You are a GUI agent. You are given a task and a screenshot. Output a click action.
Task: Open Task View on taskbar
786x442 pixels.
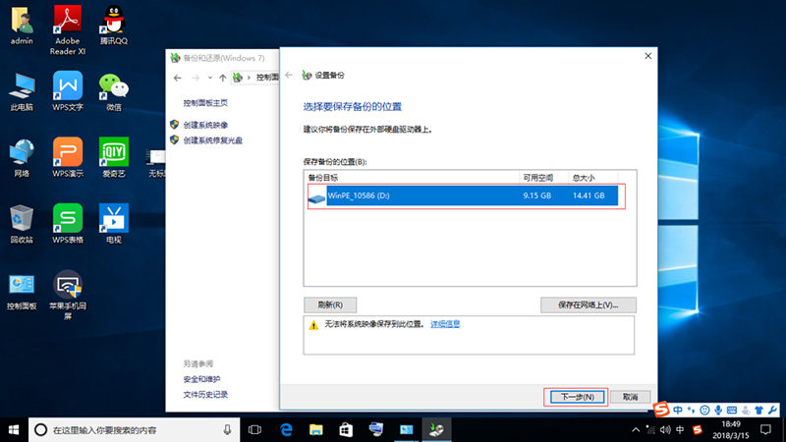tap(254, 430)
